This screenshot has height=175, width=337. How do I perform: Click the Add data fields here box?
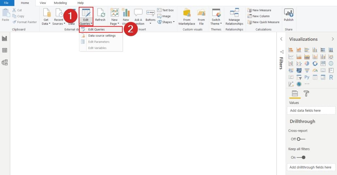click(x=311, y=110)
